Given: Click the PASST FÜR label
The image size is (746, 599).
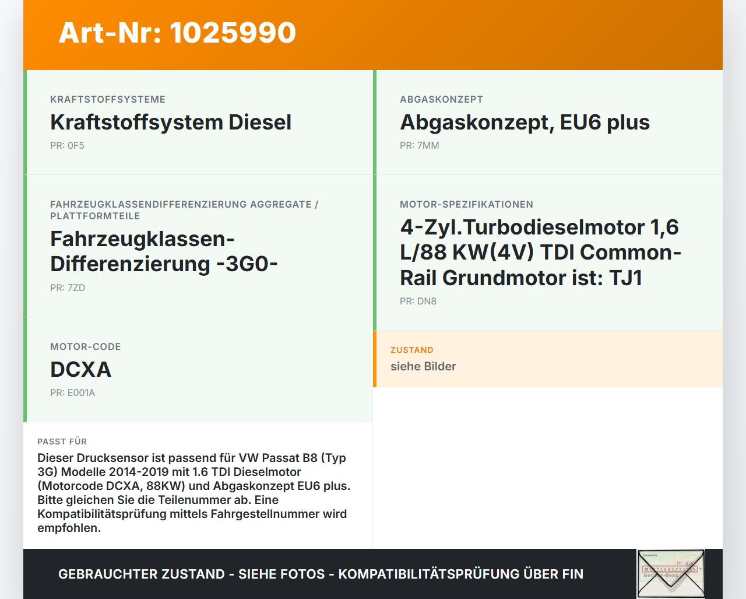Looking at the screenshot, I should (x=62, y=442).
